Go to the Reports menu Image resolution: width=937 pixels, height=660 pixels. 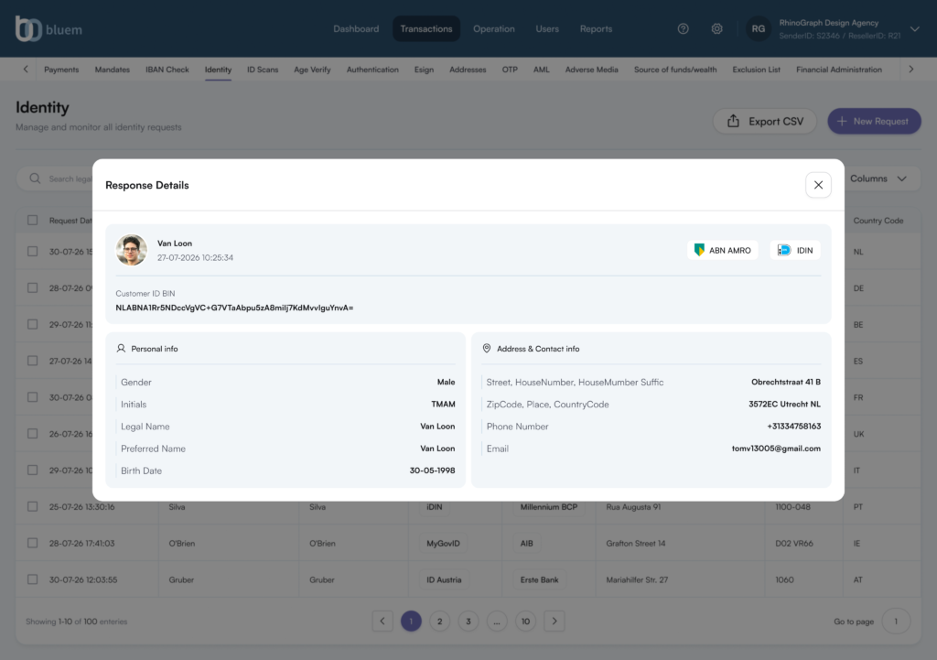pyautogui.click(x=596, y=28)
